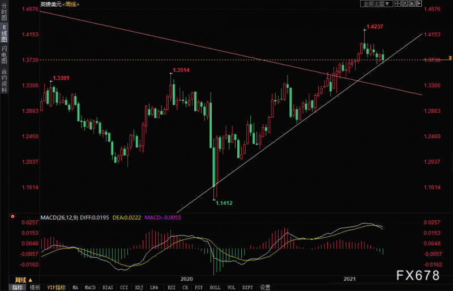This screenshot has height=291, width=453.
Task: Open the VIP指标 tab
Action: pyautogui.click(x=56, y=288)
